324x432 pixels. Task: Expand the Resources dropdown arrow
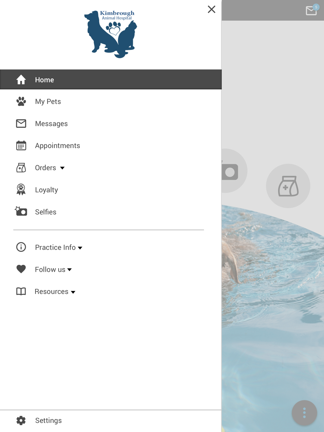point(73,292)
